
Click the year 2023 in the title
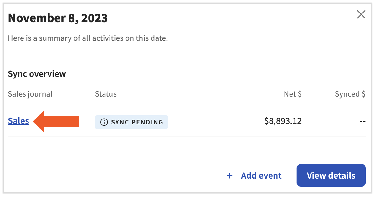94,18
